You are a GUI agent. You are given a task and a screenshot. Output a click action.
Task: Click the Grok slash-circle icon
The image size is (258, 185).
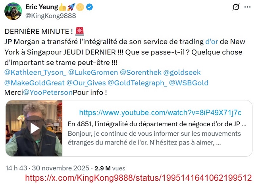click(x=236, y=7)
